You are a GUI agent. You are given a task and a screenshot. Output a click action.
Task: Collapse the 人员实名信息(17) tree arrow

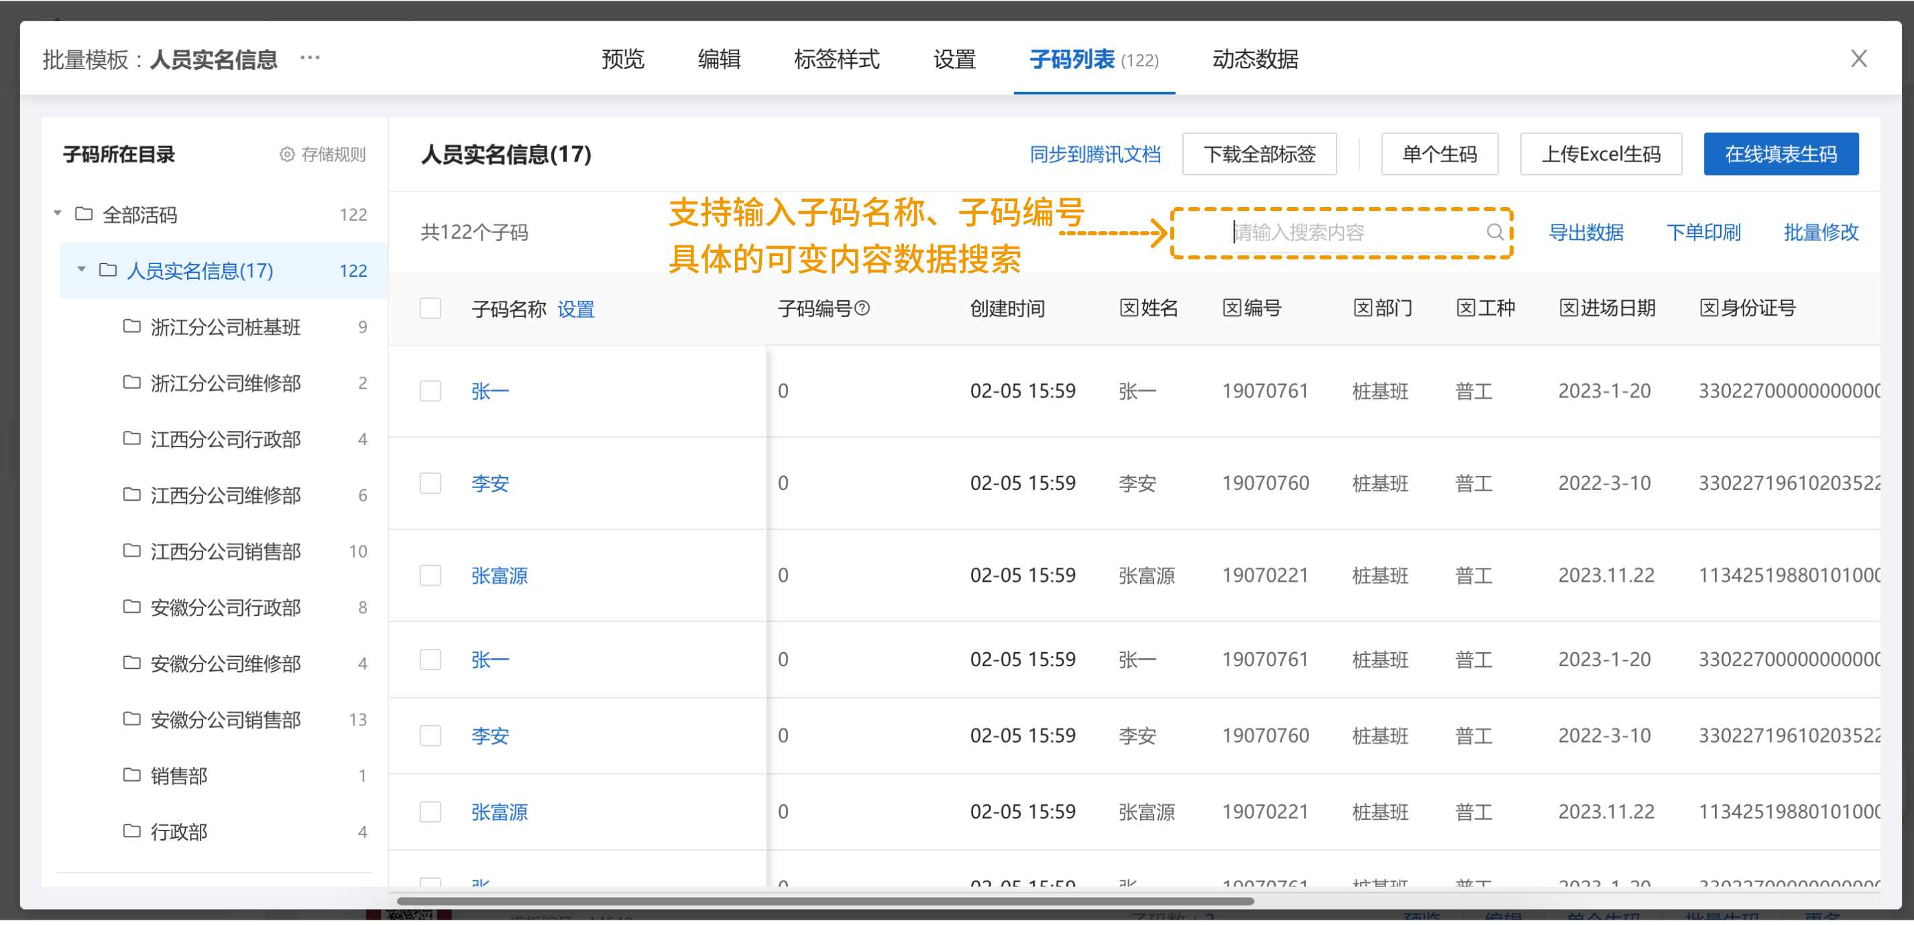(x=81, y=269)
